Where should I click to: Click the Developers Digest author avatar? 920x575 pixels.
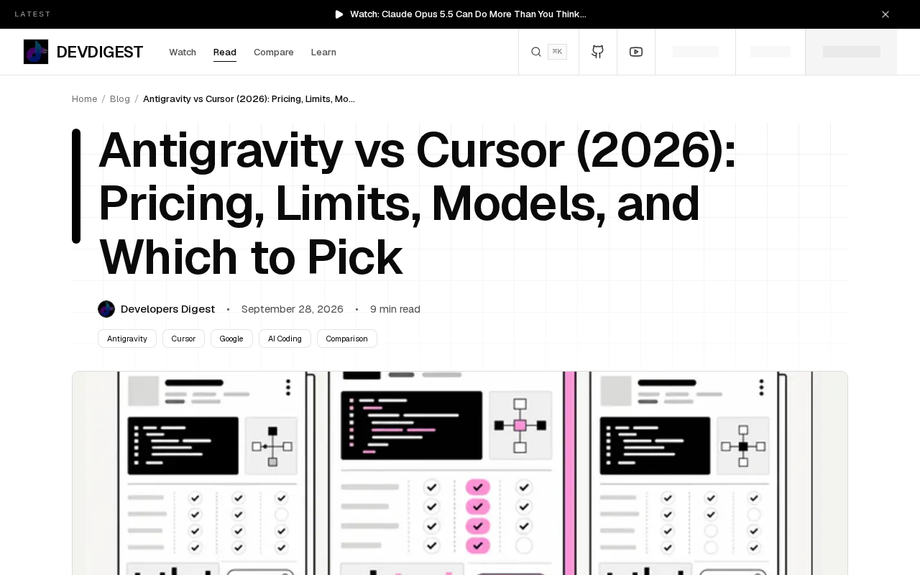[x=106, y=309]
